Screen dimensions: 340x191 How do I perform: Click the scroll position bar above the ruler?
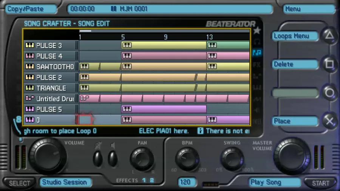(85, 31)
